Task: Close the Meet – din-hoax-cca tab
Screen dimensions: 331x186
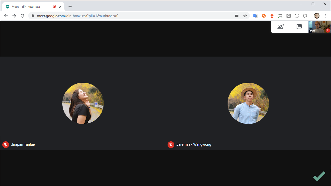Action: [x=60, y=7]
